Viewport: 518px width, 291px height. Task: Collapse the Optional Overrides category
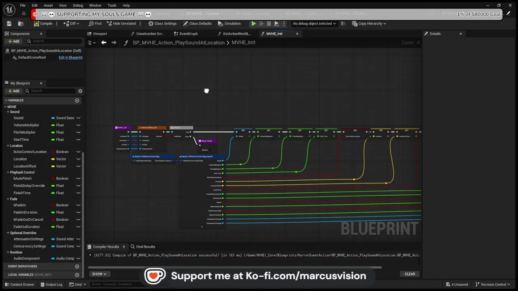8,233
